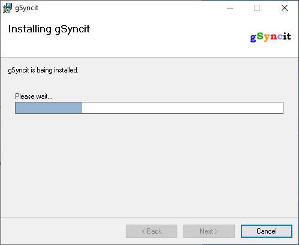This screenshot has height=245, width=299.
Task: Click the "Installing gSyncit" heading
Action: pyautogui.click(x=49, y=29)
